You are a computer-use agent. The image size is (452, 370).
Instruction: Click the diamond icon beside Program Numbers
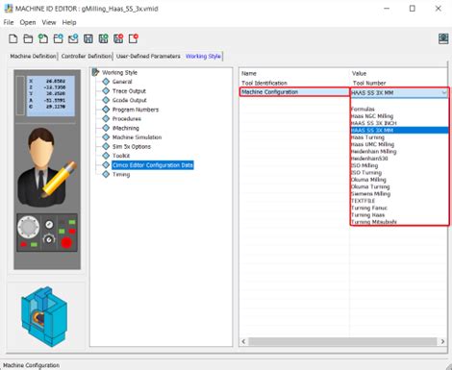pyautogui.click(x=106, y=110)
